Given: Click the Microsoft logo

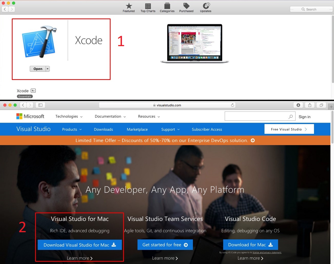Looking at the screenshot, I should (x=30, y=116).
